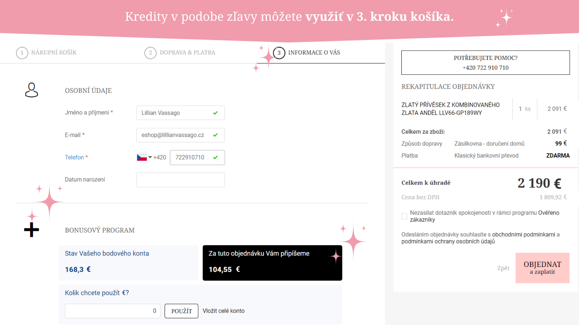Click the bonus program plus icon

pos(31,230)
